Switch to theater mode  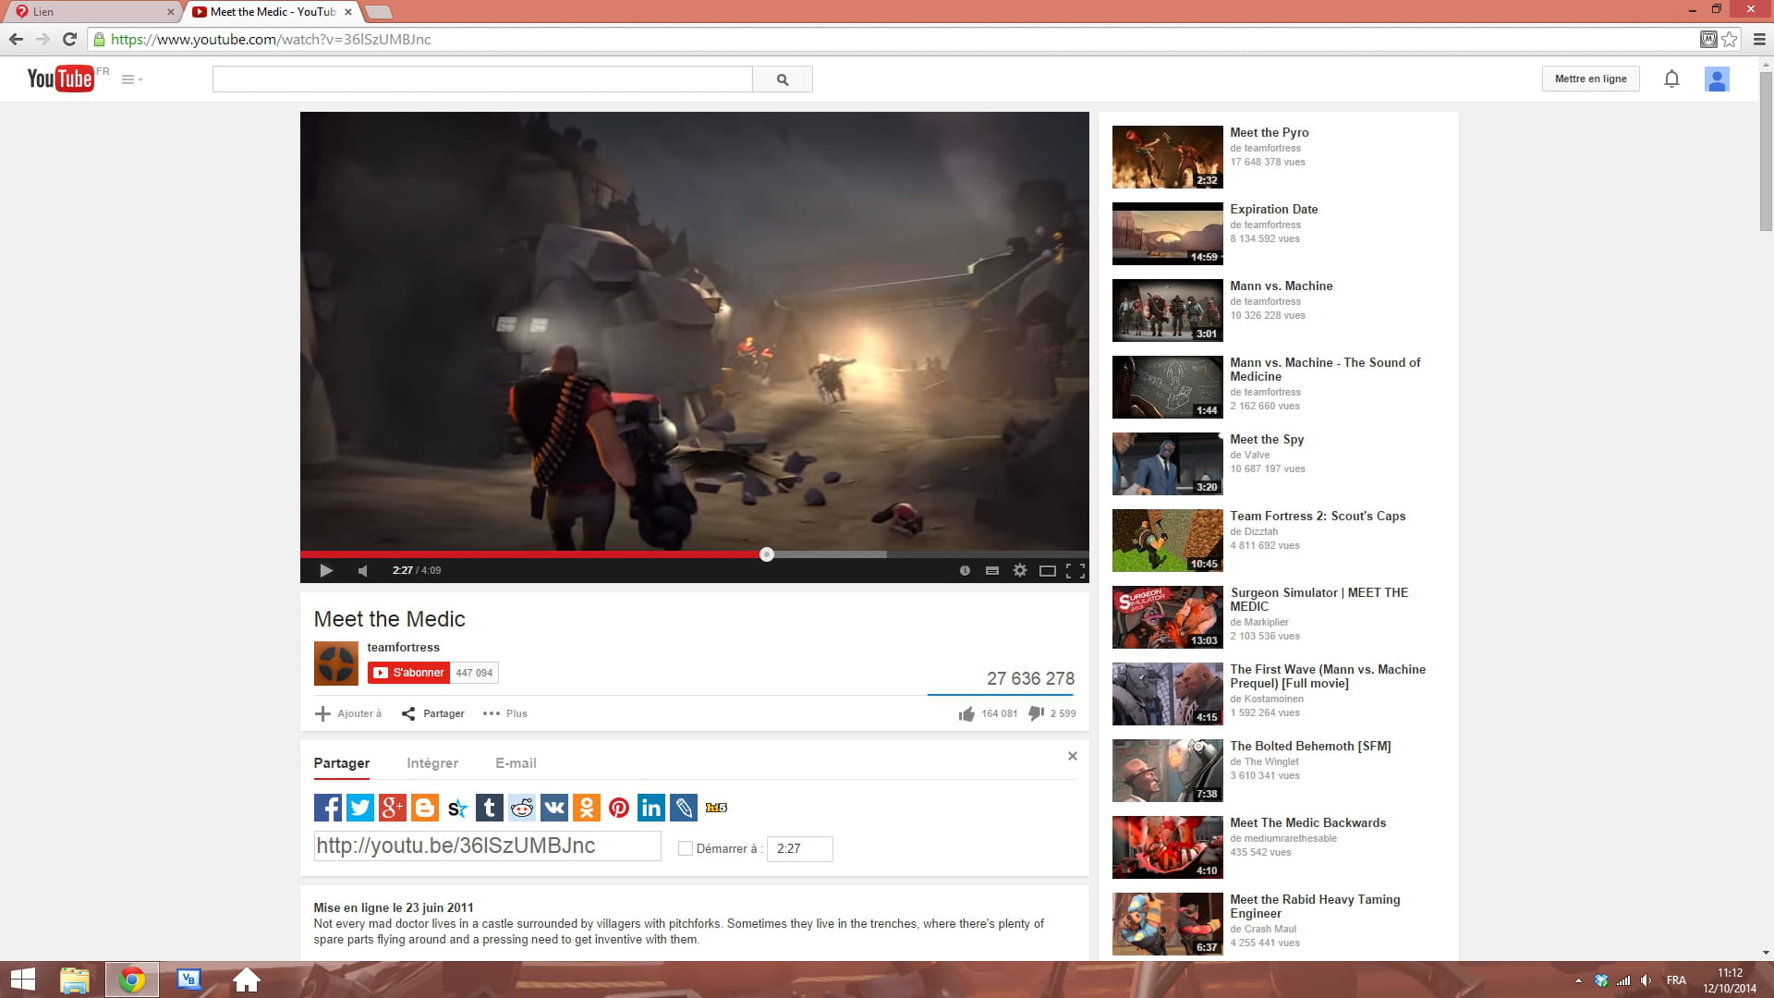1048,570
